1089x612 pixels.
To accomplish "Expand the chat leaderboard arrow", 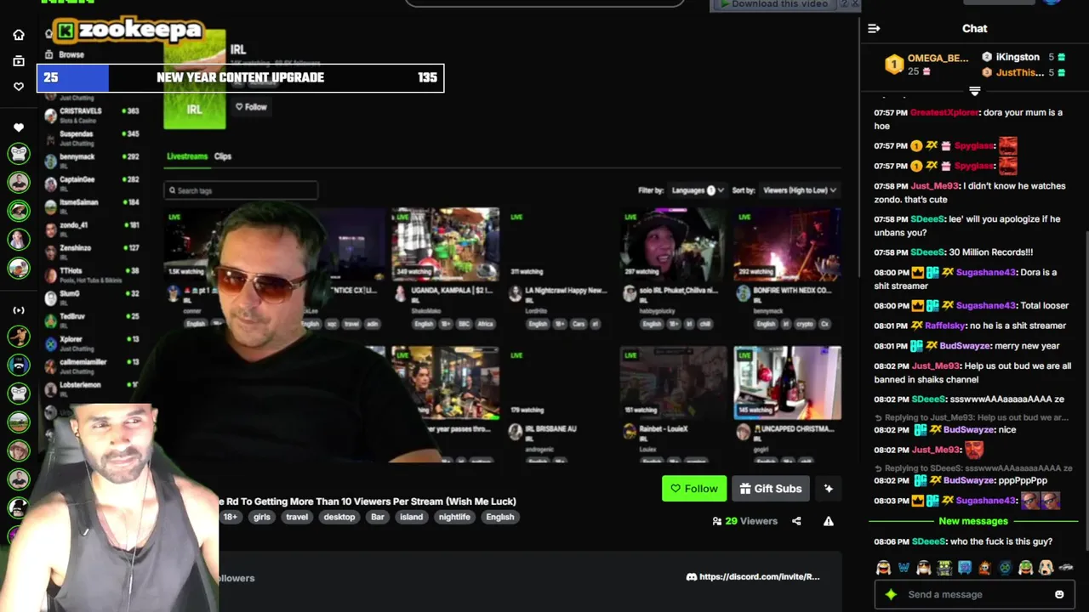I will pyautogui.click(x=975, y=91).
